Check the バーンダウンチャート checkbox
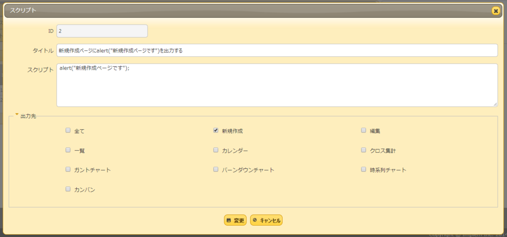507x237 pixels. pyautogui.click(x=216, y=169)
